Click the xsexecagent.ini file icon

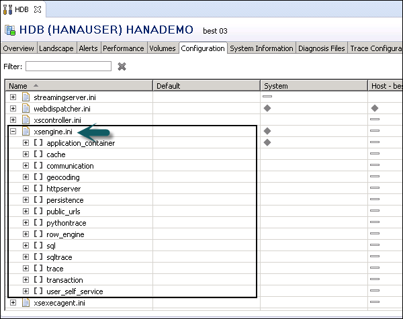(26, 303)
